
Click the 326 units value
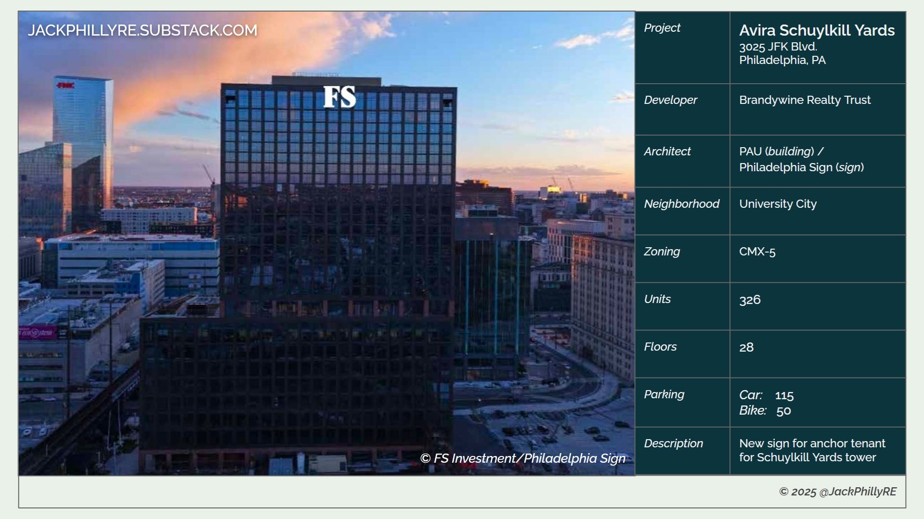[x=750, y=300]
